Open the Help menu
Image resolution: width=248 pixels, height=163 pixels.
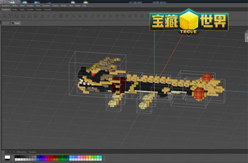pyautogui.click(x=85, y=6)
